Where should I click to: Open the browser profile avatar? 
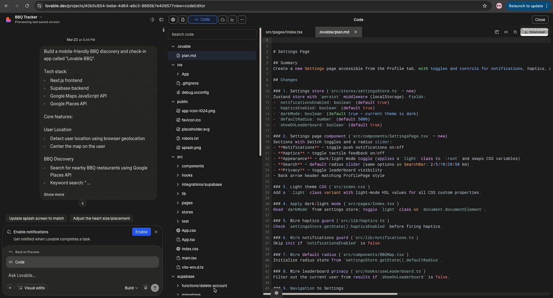tap(499, 6)
